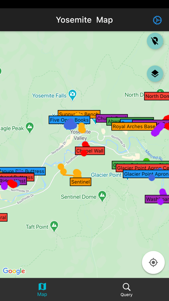This screenshot has width=169, height=301.
Task: Select the Glacier Point Apron red label
Action: 143,168
